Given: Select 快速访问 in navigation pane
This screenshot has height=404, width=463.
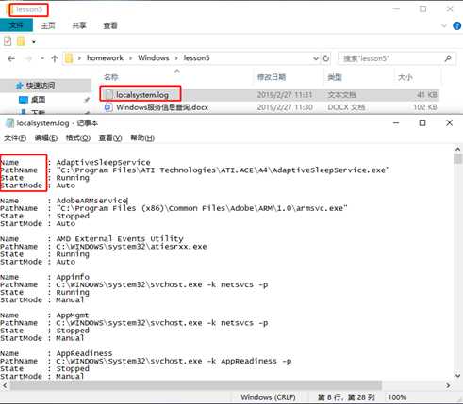Looking at the screenshot, I should point(41,86).
